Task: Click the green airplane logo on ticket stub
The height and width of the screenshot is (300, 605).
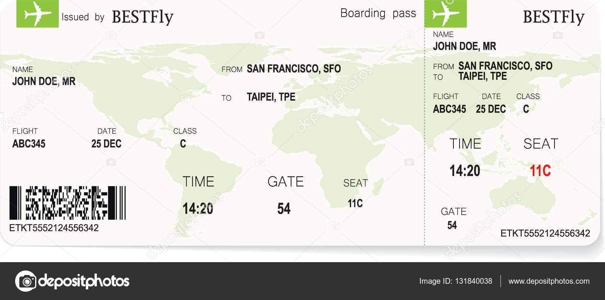Action: (445, 14)
